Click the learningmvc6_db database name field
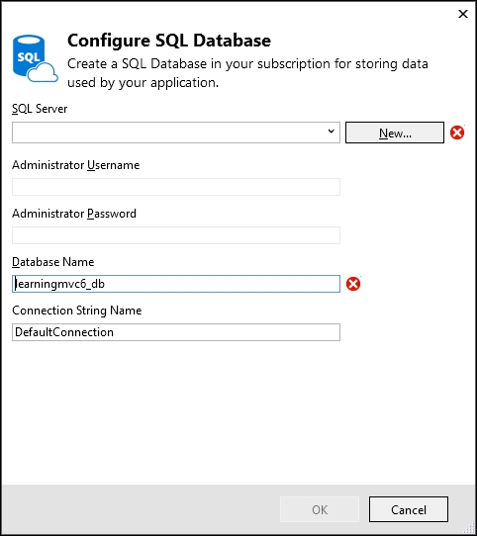Image resolution: width=477 pixels, height=536 pixels. click(x=176, y=284)
